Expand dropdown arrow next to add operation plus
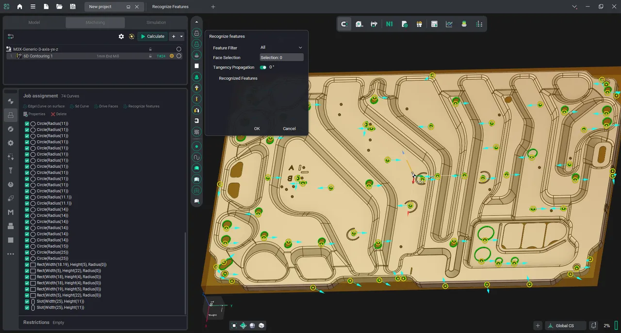 (x=181, y=36)
